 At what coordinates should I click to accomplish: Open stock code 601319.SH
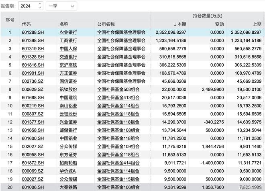coord(33,49)
